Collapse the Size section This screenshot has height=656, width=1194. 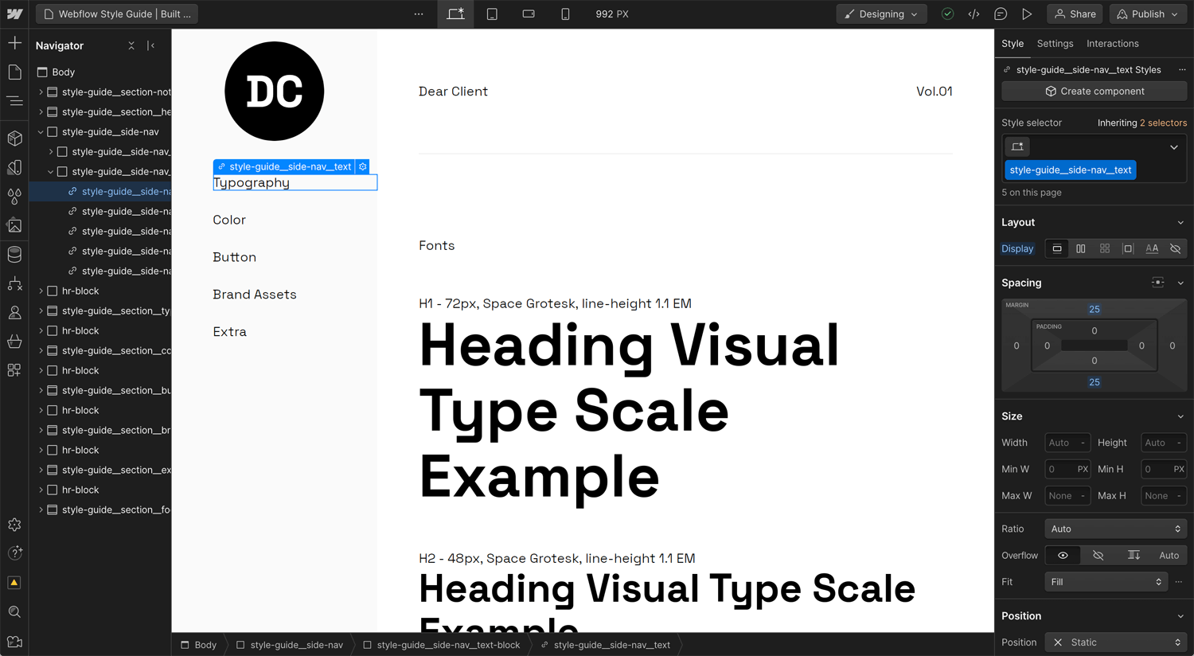click(1180, 416)
